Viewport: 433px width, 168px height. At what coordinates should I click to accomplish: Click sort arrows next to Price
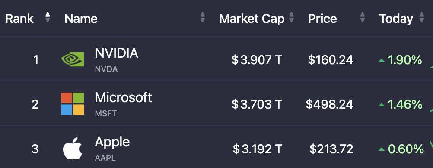pyautogui.click(x=363, y=18)
